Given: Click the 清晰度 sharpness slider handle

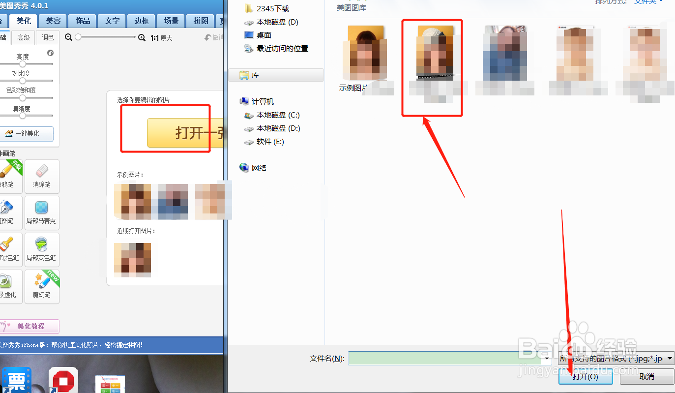Looking at the screenshot, I should coord(22,116).
